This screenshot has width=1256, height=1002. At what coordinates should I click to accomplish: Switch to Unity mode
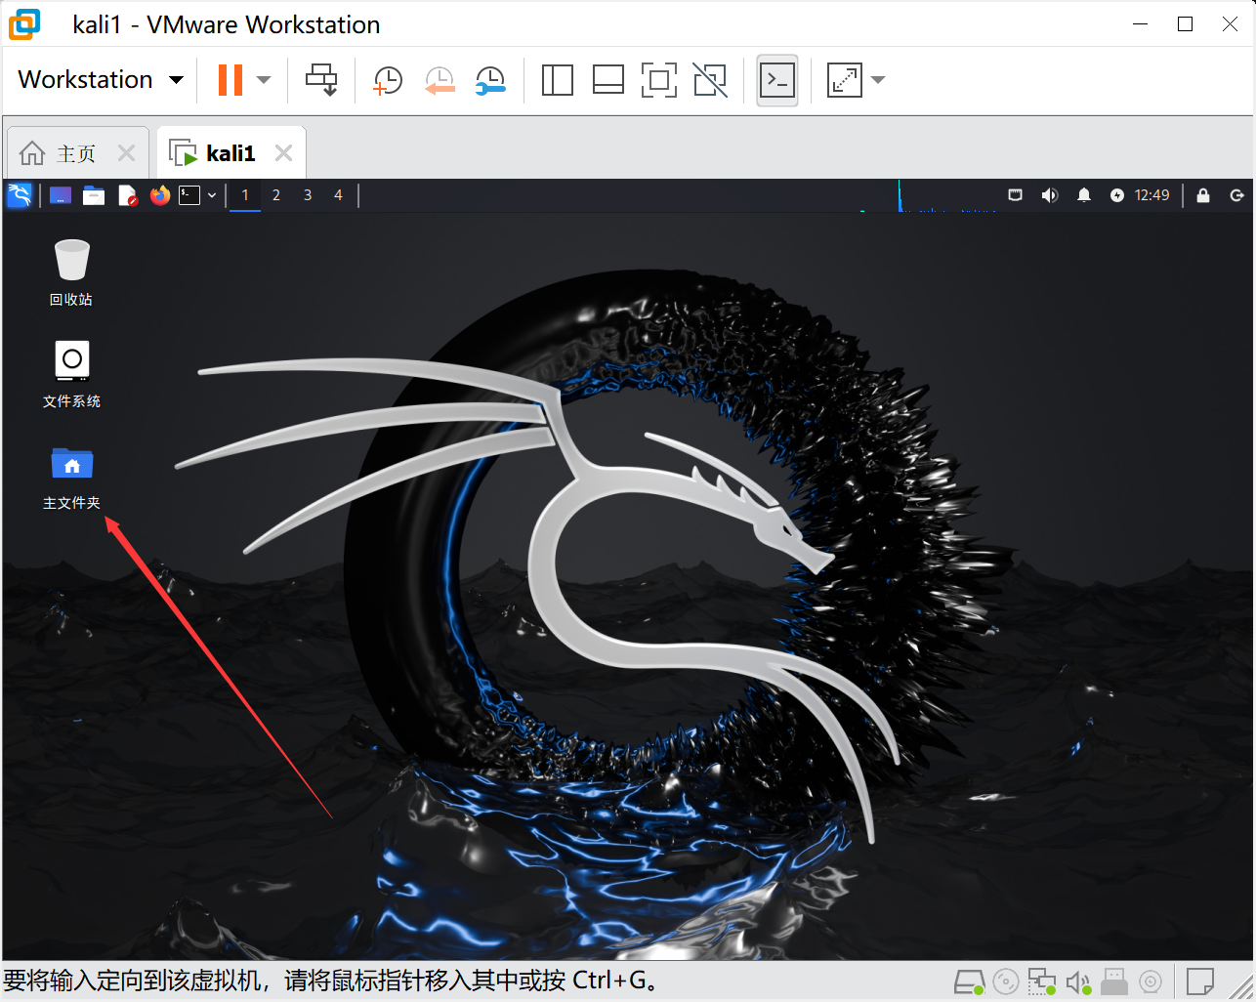[710, 80]
